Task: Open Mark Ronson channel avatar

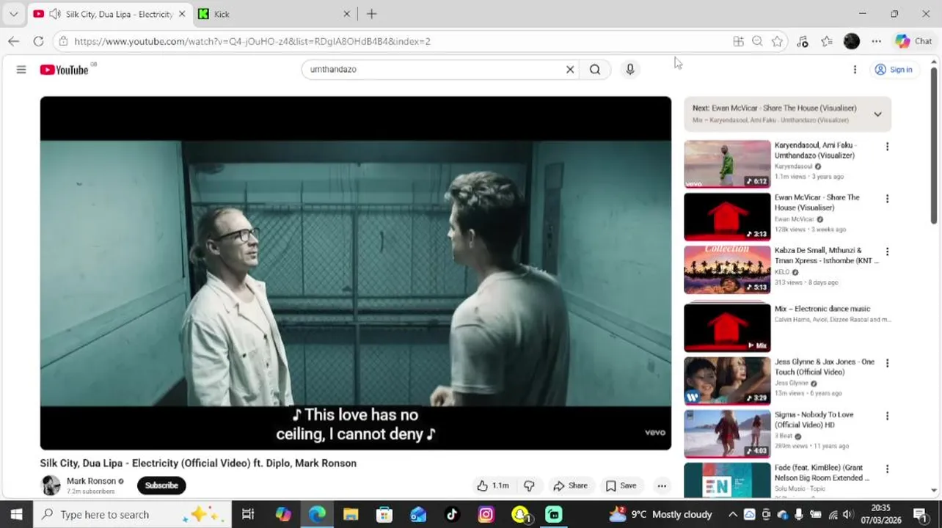Action: pyautogui.click(x=51, y=485)
